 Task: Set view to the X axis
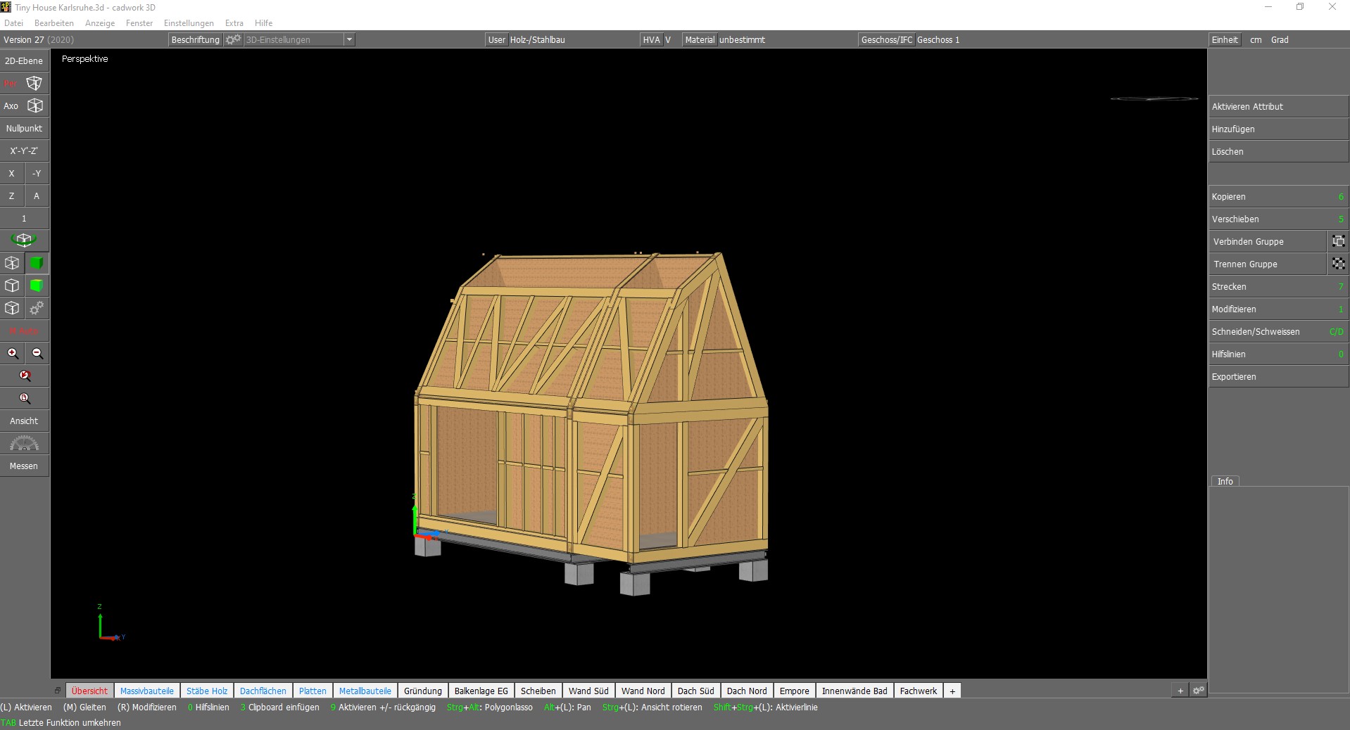coord(12,173)
